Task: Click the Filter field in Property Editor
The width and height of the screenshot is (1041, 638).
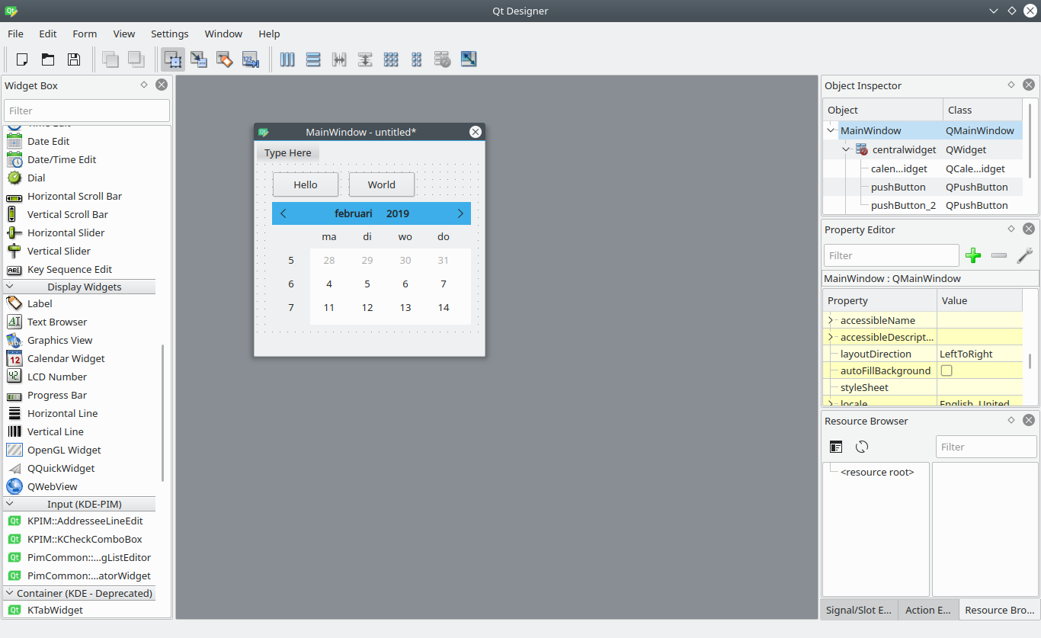Action: pos(891,255)
